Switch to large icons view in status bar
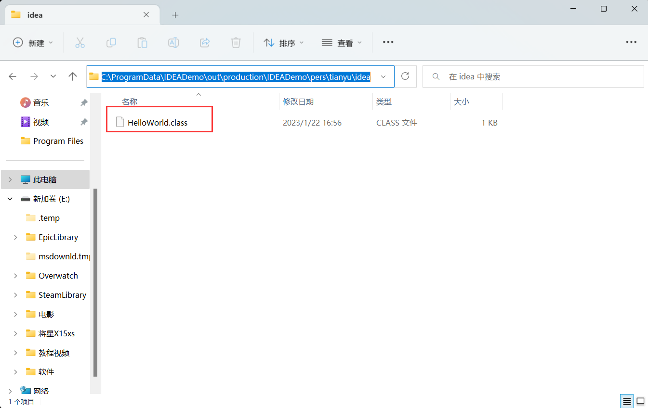This screenshot has height=408, width=648. [640, 401]
